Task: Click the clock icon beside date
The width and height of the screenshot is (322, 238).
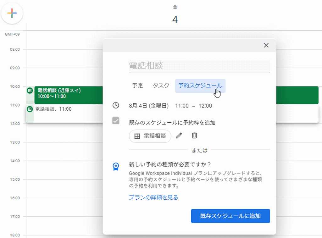Action: 116,106
